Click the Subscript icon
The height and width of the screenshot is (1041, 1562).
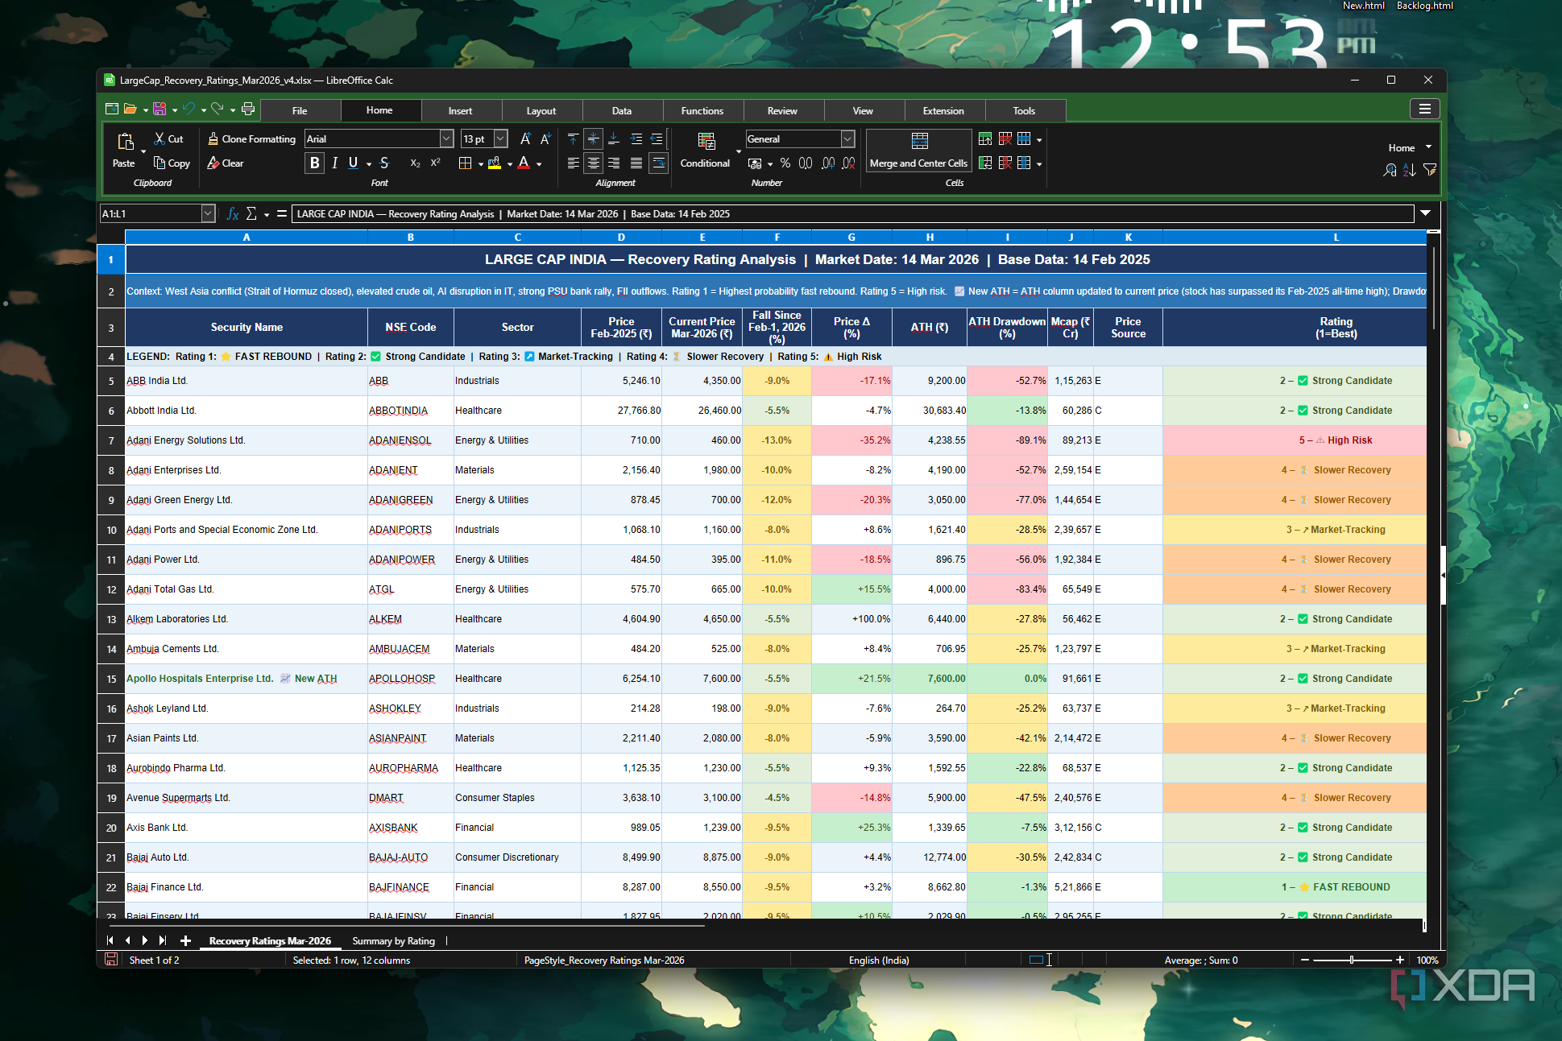[x=415, y=163]
